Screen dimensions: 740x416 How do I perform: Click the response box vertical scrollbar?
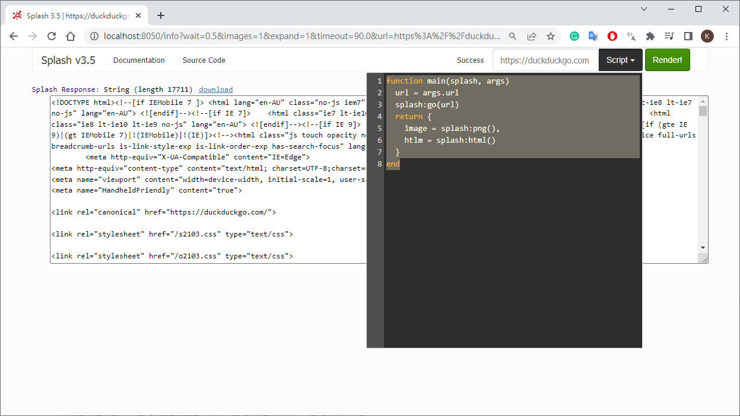pyautogui.click(x=703, y=178)
